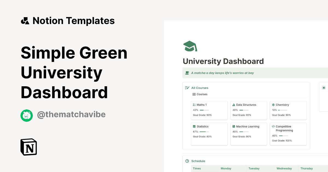Screen dimensions: 328x172
Task: Select the Monday column header in Schedule
Action: (x=226, y=168)
